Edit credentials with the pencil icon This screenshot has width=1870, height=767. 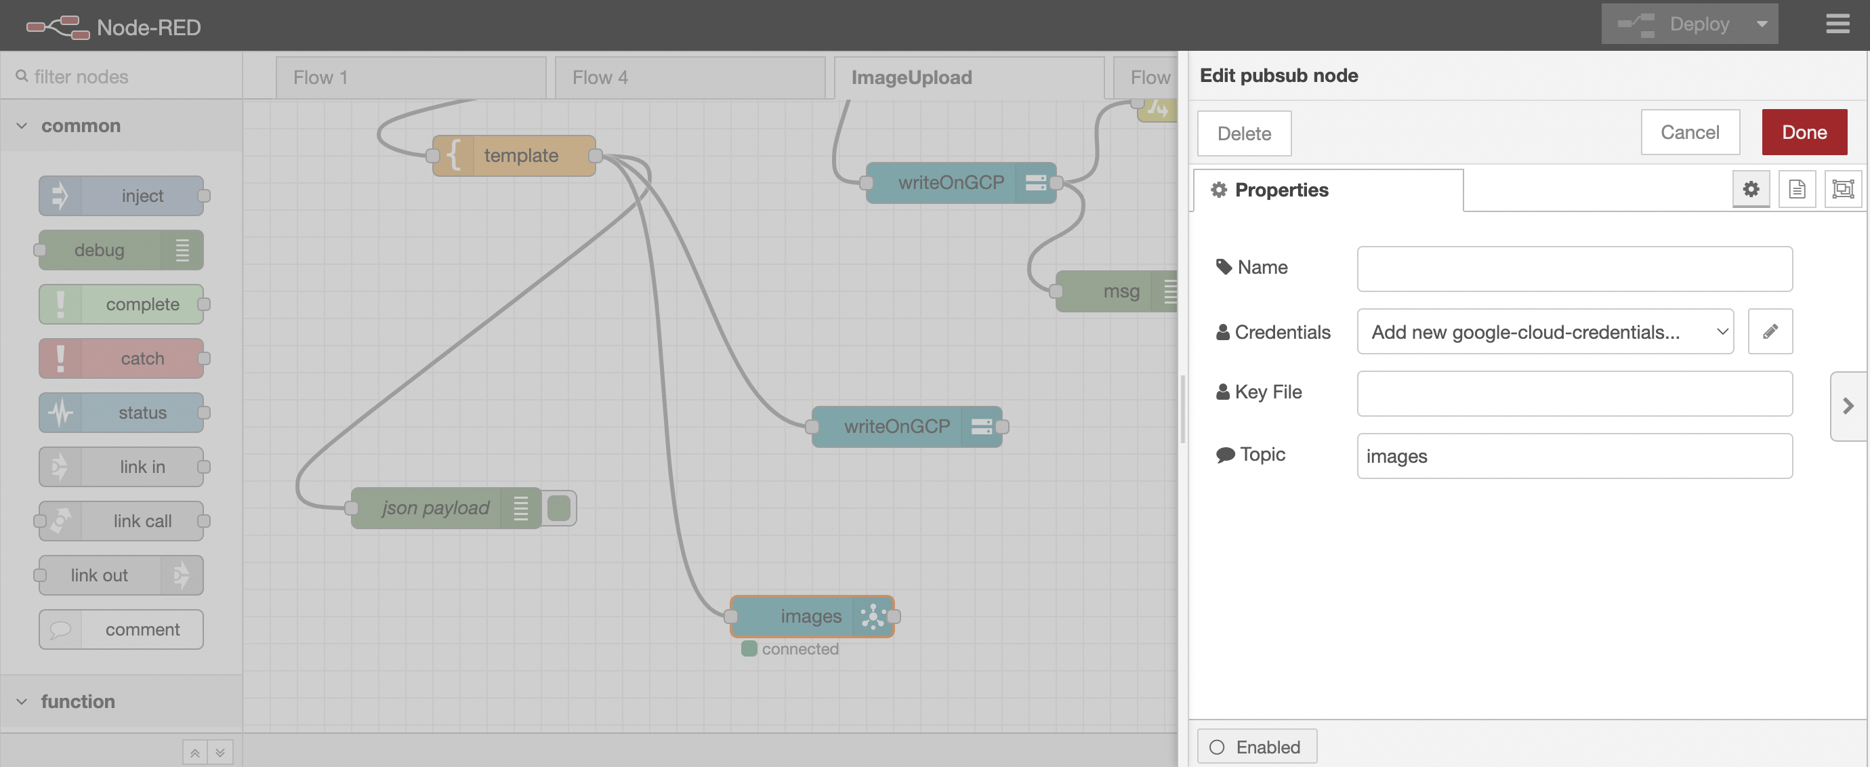point(1770,331)
